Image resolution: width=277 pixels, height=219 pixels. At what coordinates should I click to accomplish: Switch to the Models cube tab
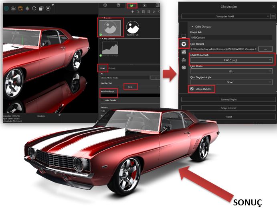pos(105,5)
